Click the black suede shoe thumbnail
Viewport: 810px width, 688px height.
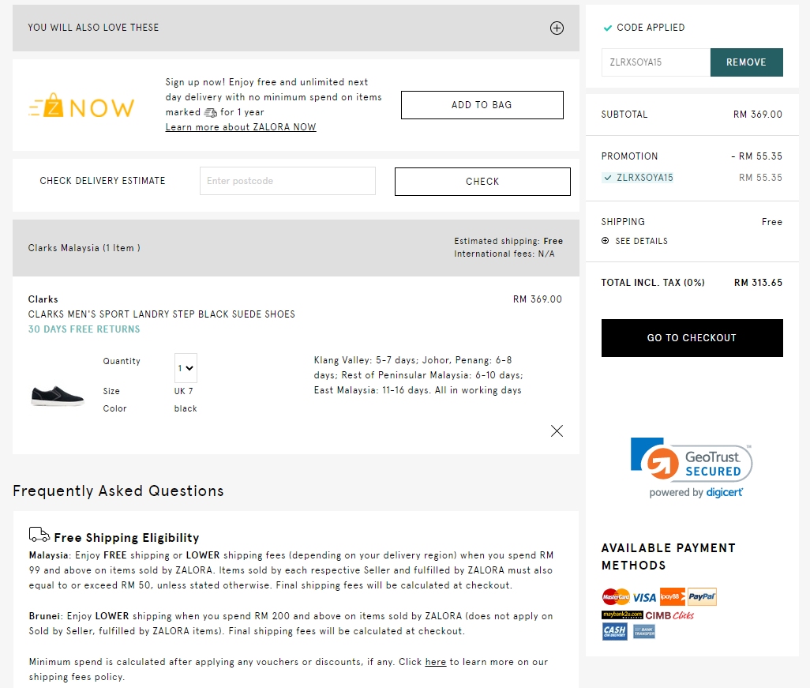click(x=57, y=395)
